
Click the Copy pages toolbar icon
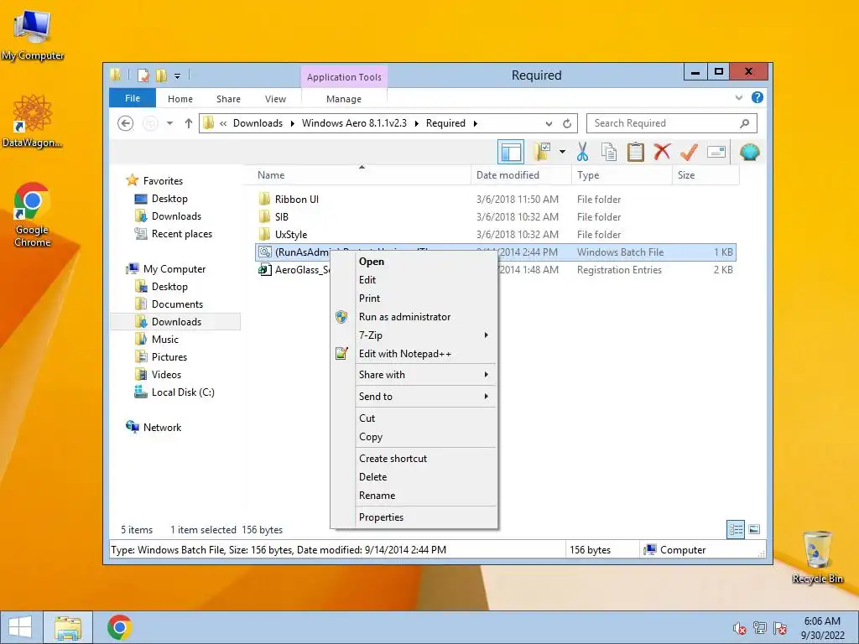609,152
